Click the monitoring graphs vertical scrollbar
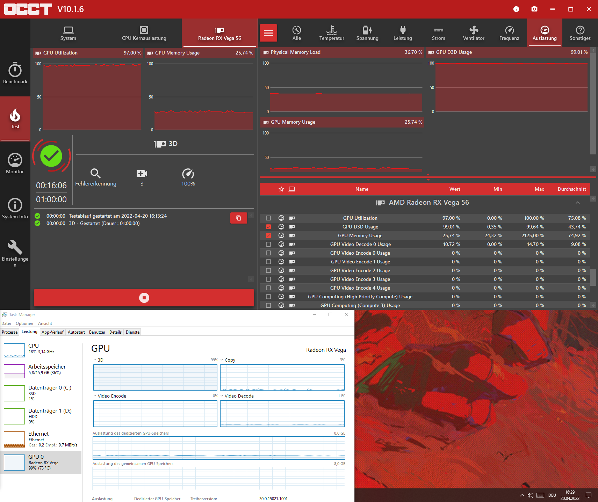598x502 pixels. pos(593,103)
